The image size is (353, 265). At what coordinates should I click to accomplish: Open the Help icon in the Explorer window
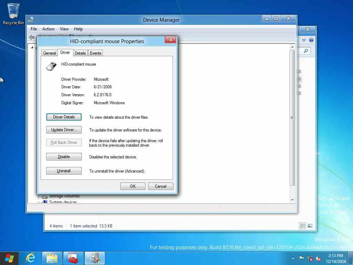tap(311, 40)
